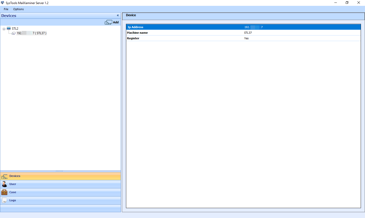The height and width of the screenshot is (218, 365).
Task: Click the SysTools MailXaminer title bar app icon
Action: tap(3, 3)
